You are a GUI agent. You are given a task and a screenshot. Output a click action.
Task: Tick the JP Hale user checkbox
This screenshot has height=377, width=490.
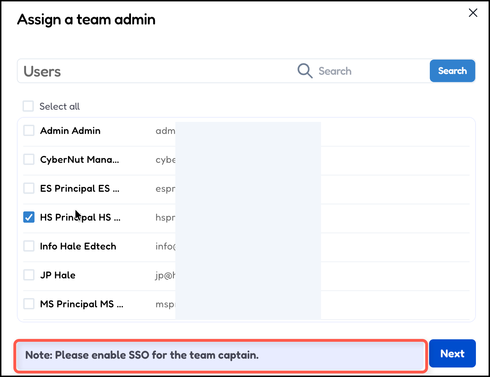tap(29, 275)
